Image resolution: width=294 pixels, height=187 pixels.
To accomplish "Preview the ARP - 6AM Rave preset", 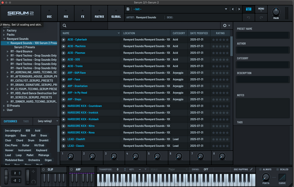I will click(64, 73).
